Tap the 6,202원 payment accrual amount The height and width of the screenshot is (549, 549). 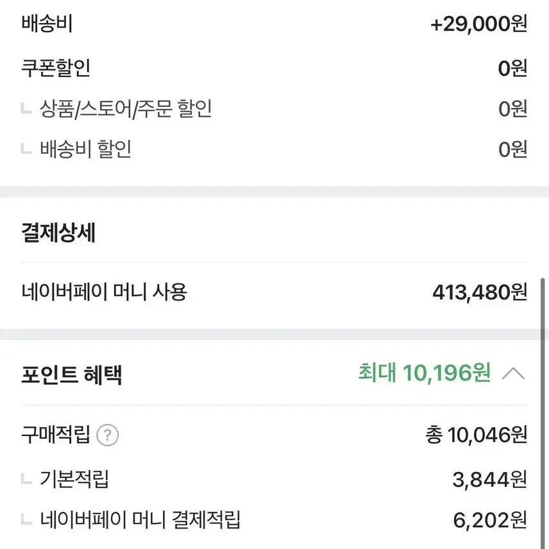coord(490,520)
